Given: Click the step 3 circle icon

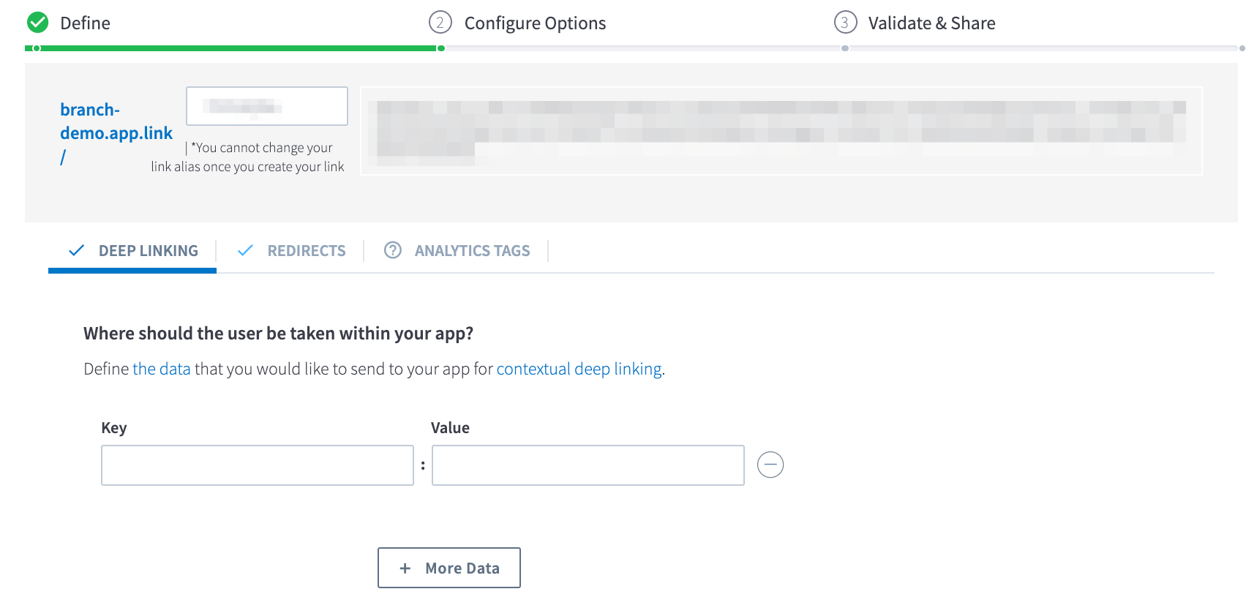Looking at the screenshot, I should point(845,23).
